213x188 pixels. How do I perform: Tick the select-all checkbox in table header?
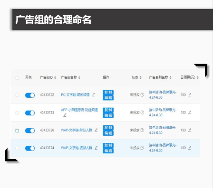[17, 78]
